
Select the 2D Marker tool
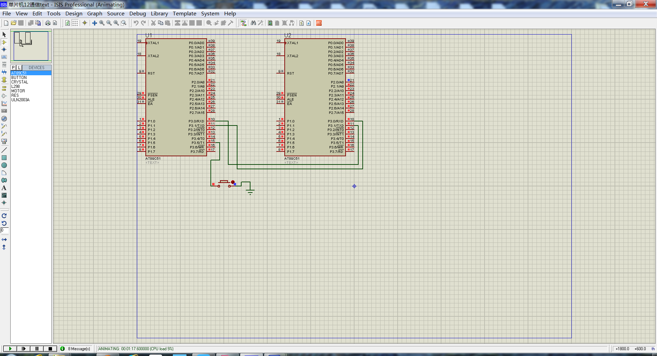4,203
